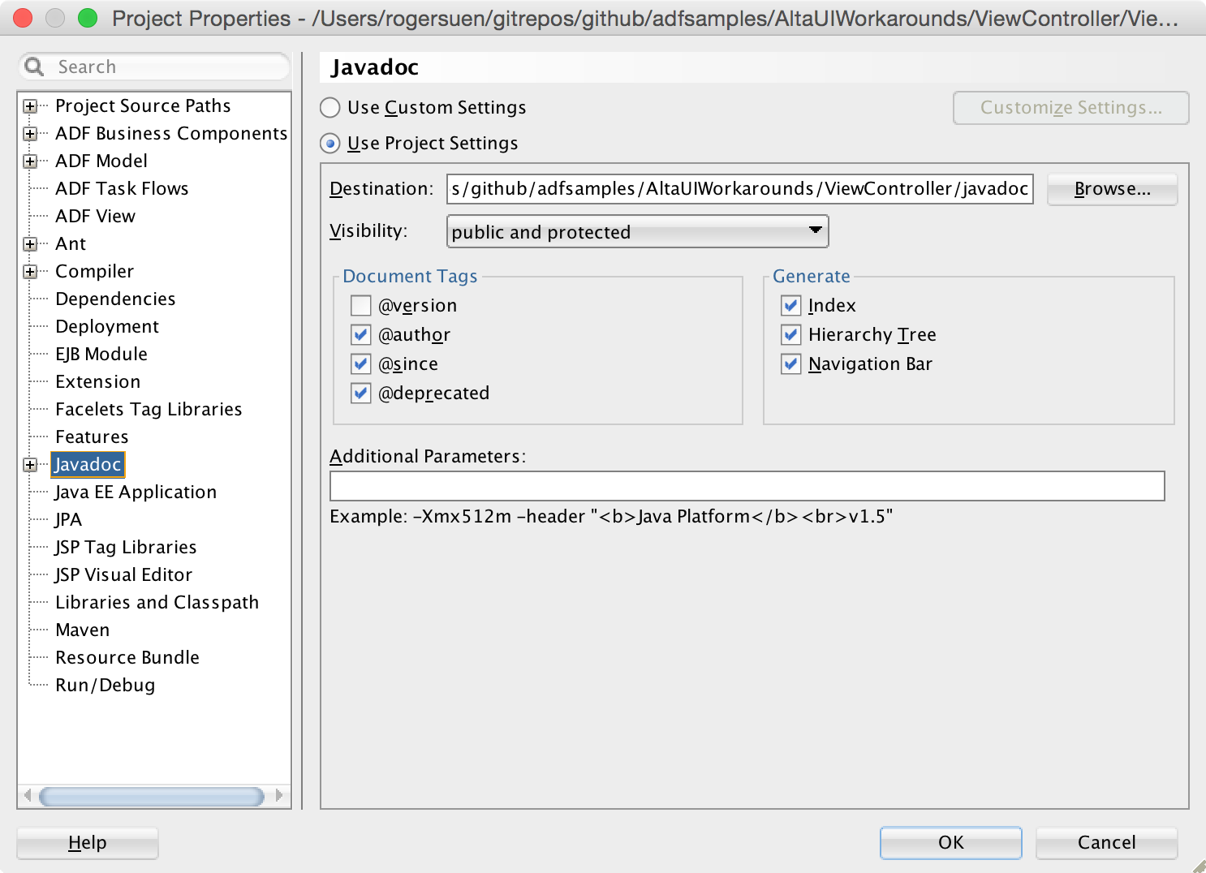The width and height of the screenshot is (1206, 873).
Task: Uncheck the @author tag checkbox
Action: 361,335
